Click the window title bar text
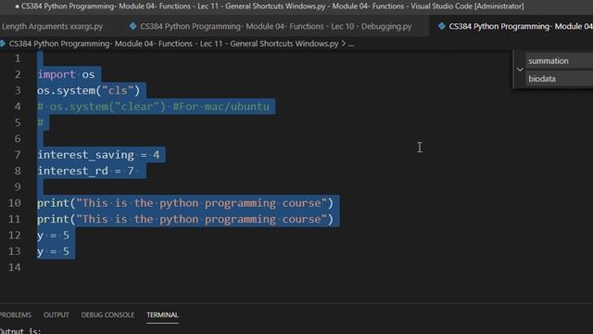 (x=272, y=6)
